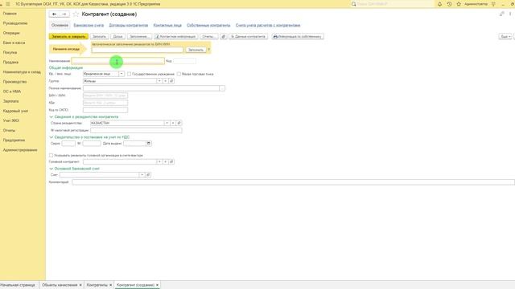Enable Государственное учреждение checkbox
The image size is (515, 289).
[129, 74]
